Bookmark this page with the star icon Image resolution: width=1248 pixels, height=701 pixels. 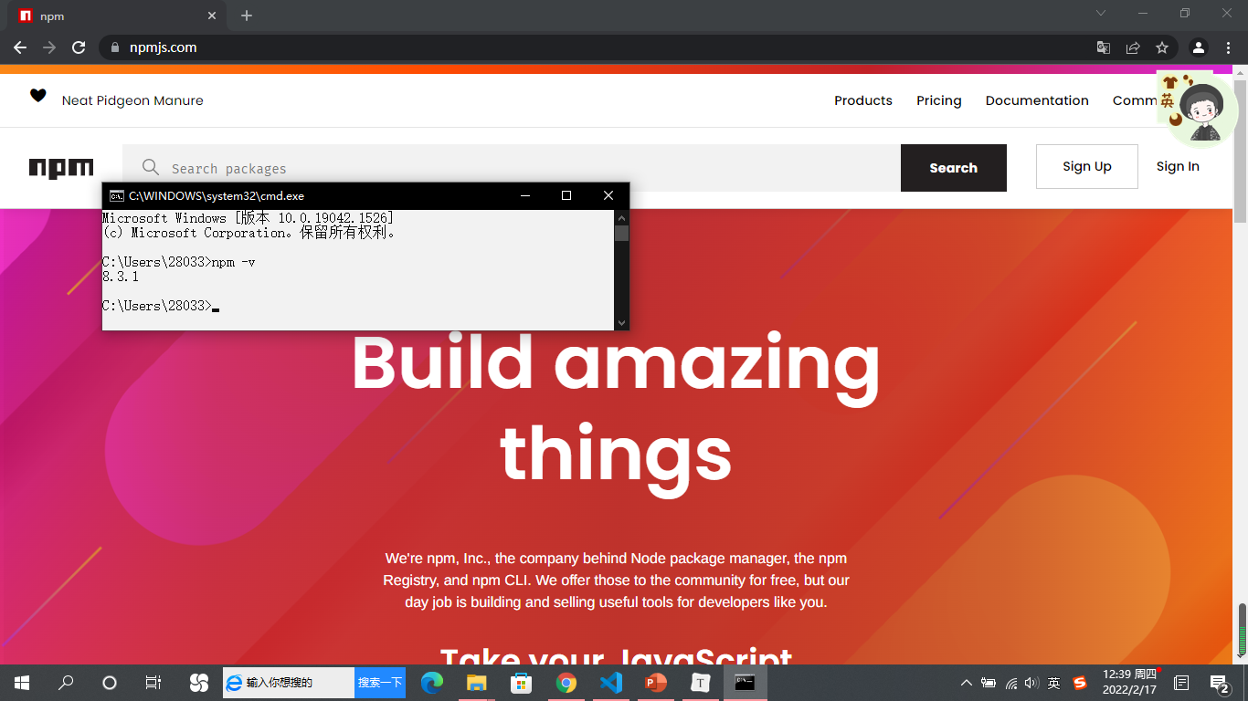tap(1162, 47)
